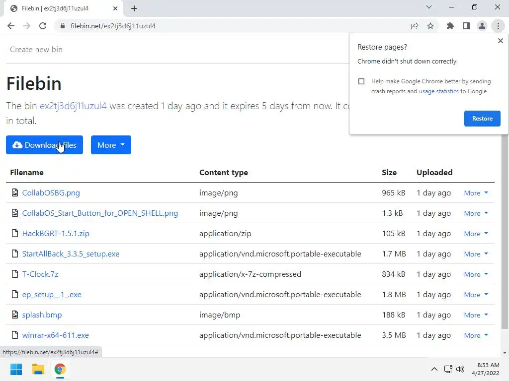Expand More menu for splash.bmp
The width and height of the screenshot is (509, 381).
click(x=476, y=315)
